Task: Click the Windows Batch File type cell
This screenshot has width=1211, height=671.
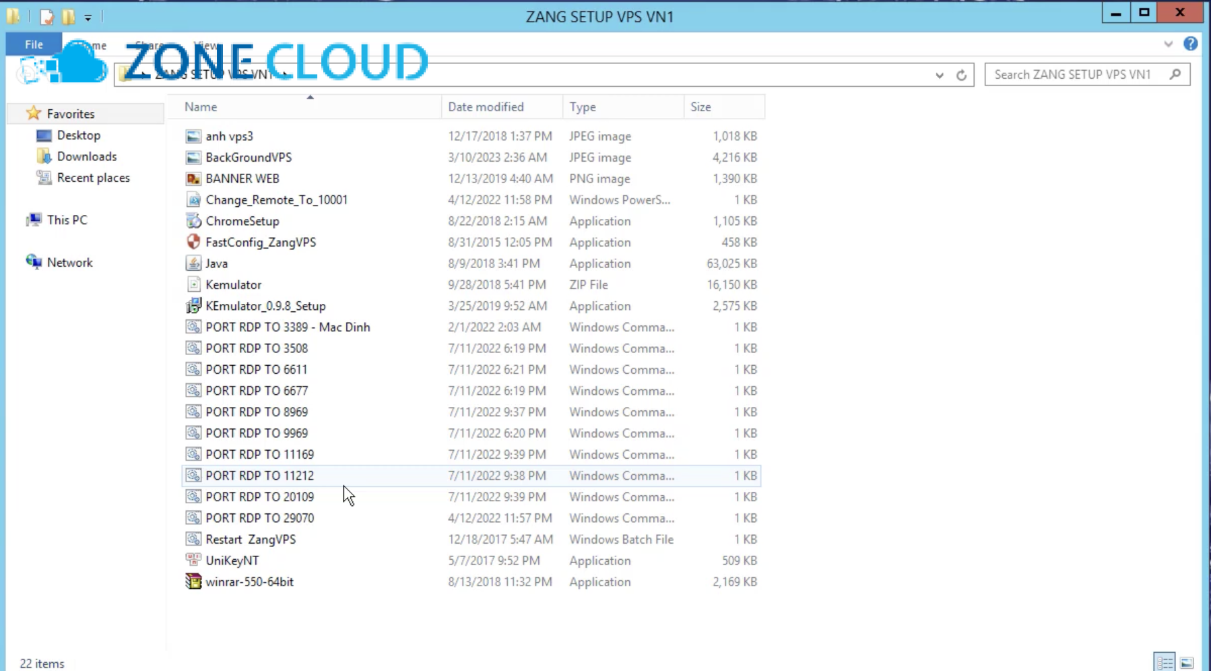Action: click(x=621, y=540)
